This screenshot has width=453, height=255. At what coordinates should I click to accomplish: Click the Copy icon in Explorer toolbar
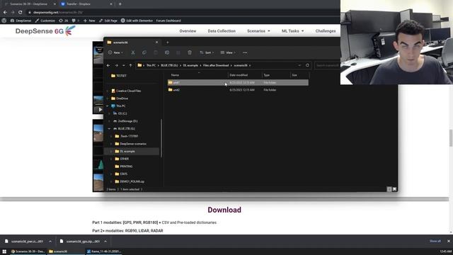(144, 52)
